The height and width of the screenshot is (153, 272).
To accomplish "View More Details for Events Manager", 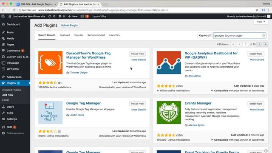I will pyautogui.click(x=257, y=110).
